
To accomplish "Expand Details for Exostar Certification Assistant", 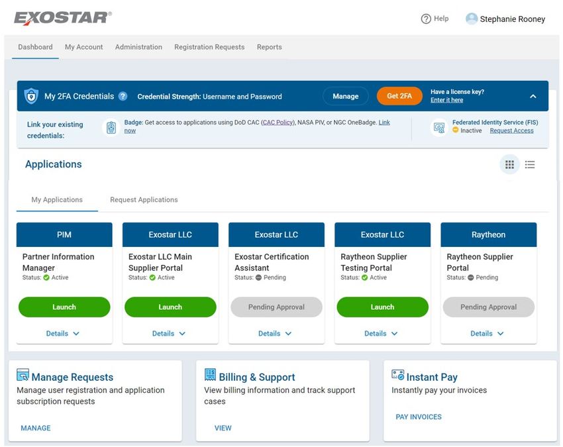I will [275, 334].
